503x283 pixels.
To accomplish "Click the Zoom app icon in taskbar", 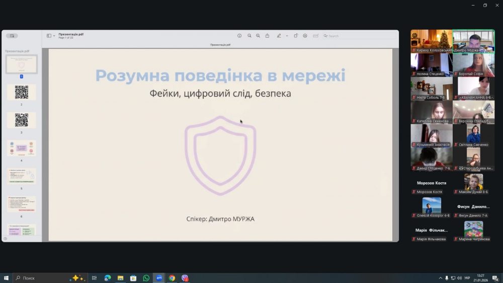I will (159, 278).
